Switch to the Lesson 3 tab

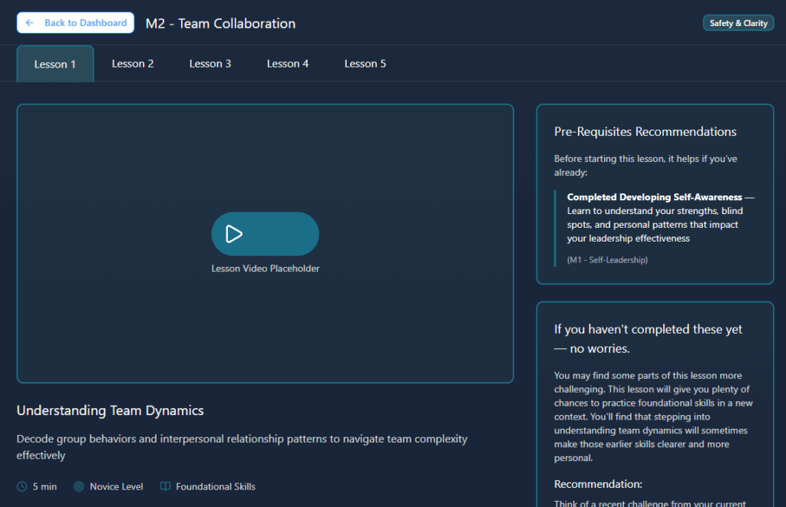pos(210,64)
